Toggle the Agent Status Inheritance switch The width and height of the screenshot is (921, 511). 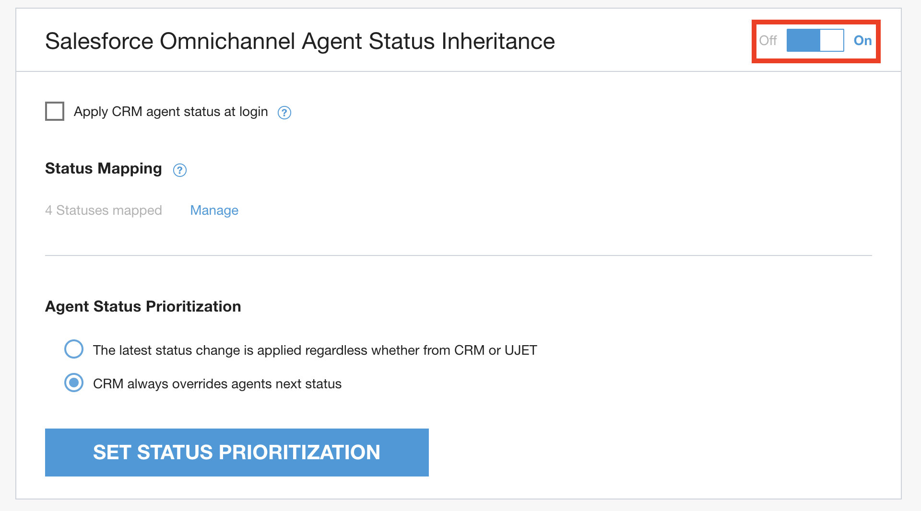click(x=815, y=40)
